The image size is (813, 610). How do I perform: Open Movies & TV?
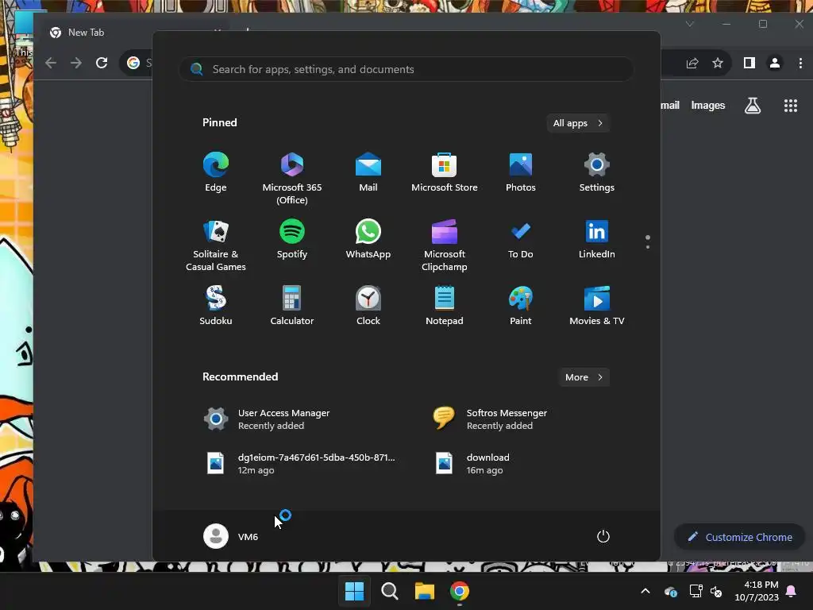coord(597,306)
